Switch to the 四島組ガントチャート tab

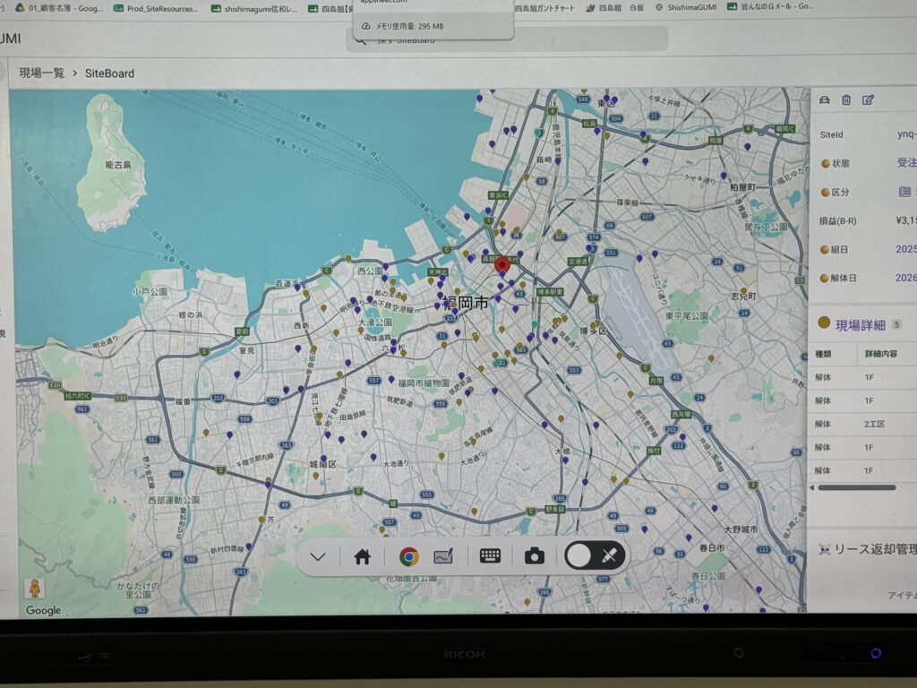(x=544, y=7)
